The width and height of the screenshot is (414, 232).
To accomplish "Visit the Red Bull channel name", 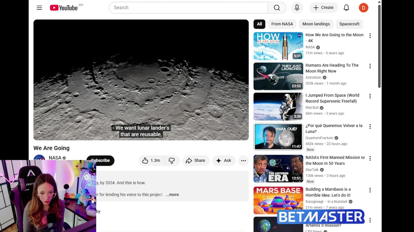I will click(312, 108).
